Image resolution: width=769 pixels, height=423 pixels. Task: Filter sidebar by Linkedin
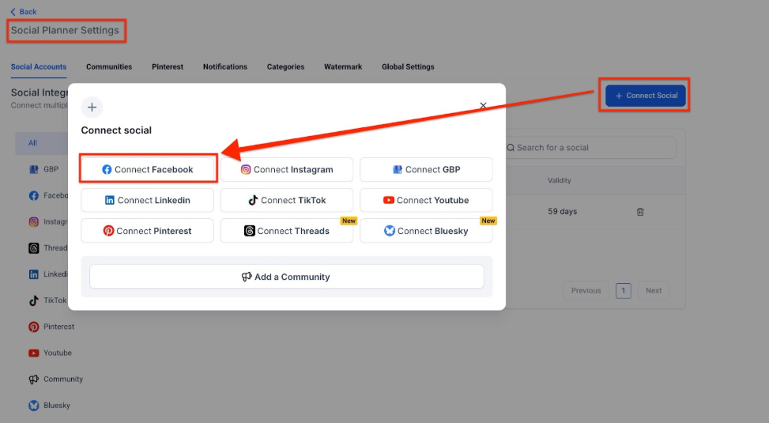click(48, 274)
